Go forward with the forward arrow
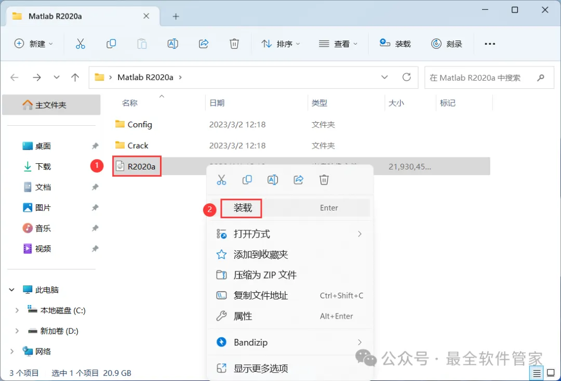The height and width of the screenshot is (381, 561). [x=36, y=77]
